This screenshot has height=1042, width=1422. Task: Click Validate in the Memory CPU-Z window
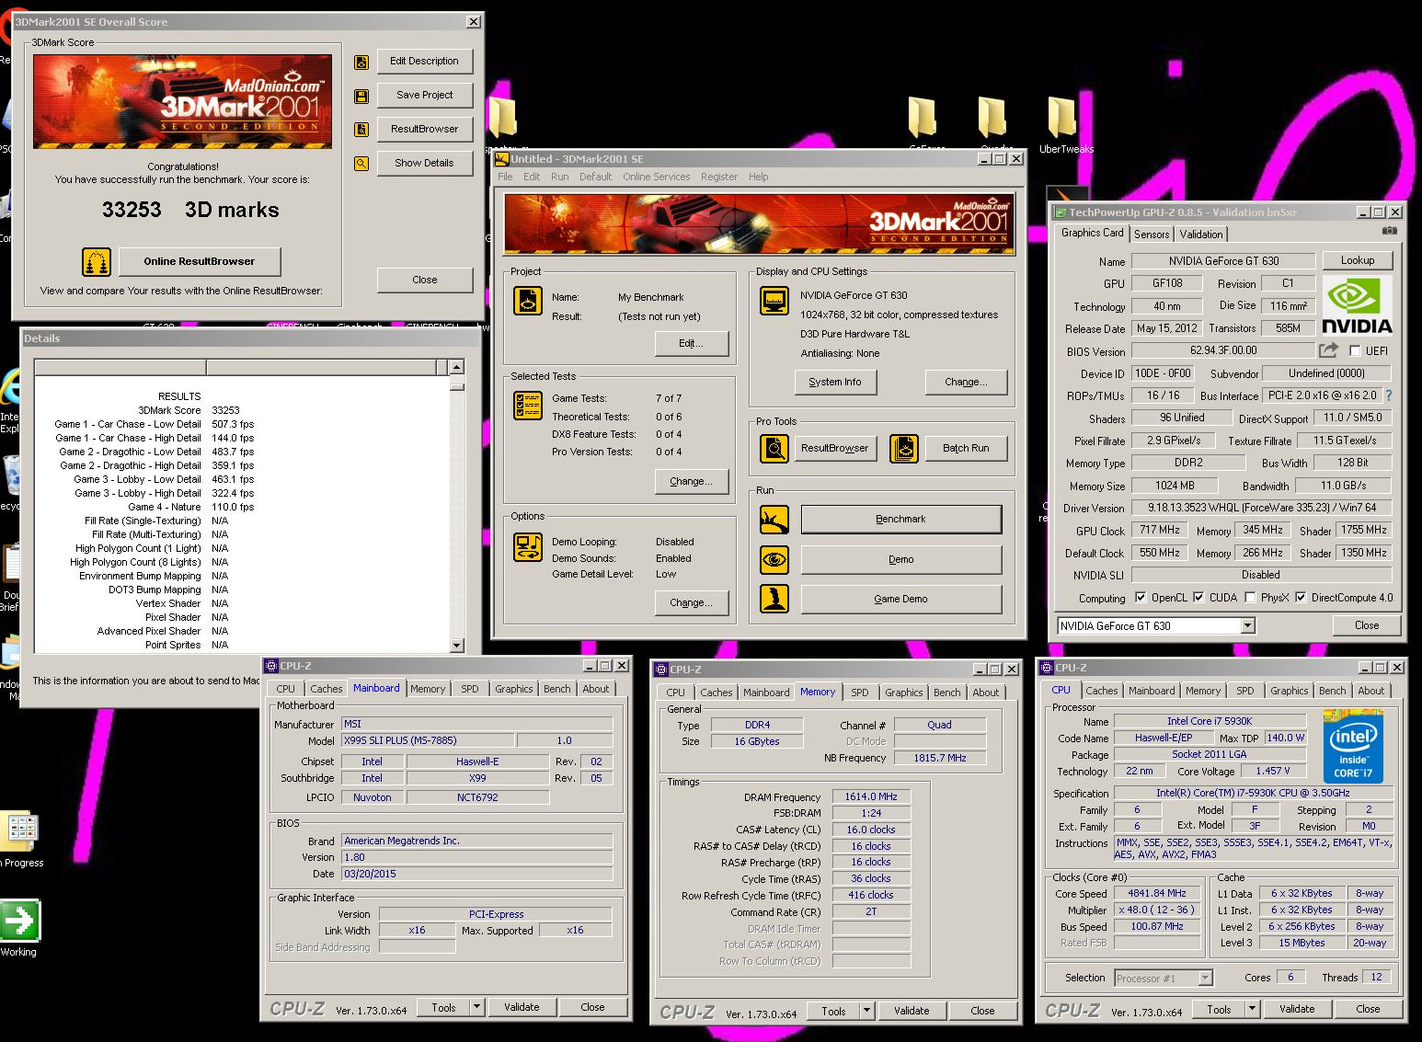click(x=912, y=1011)
